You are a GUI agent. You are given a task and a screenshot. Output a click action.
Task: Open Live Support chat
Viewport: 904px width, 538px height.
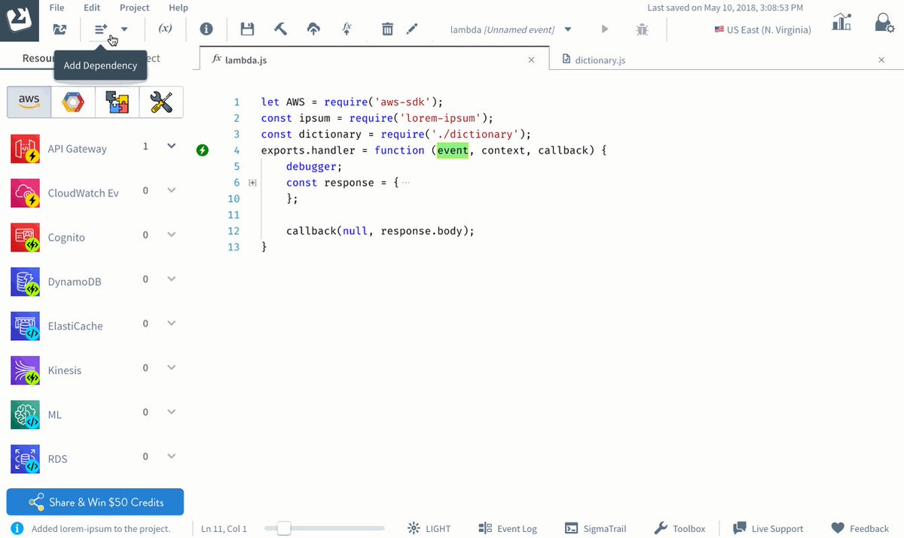click(x=768, y=528)
